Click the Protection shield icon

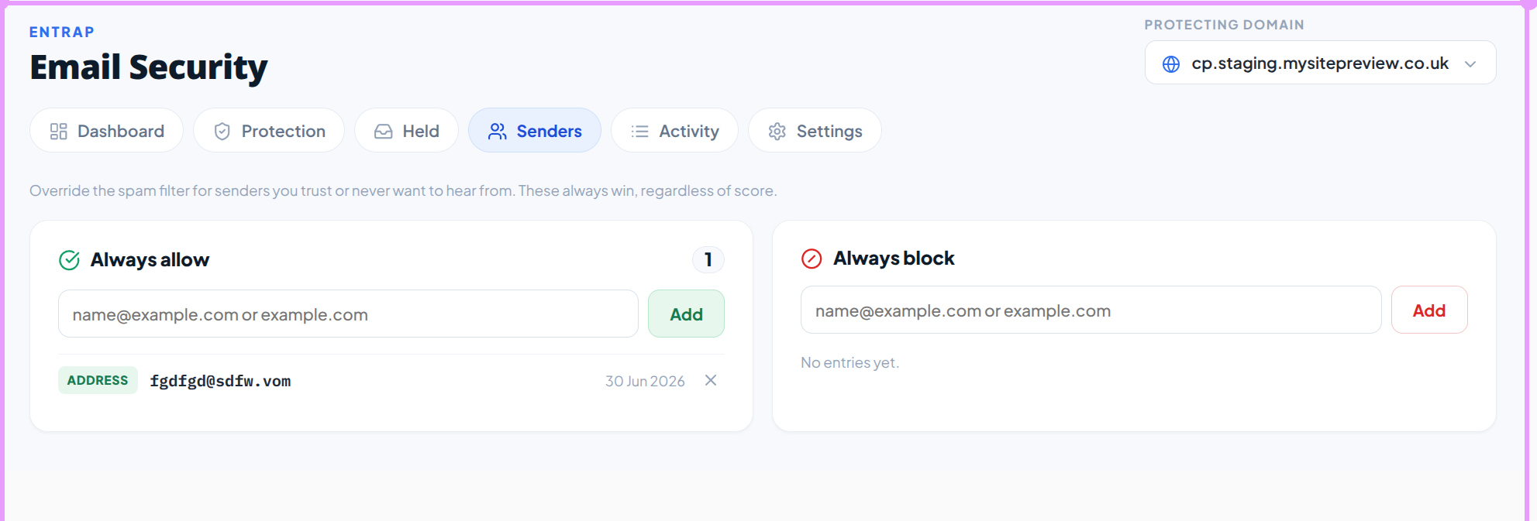click(x=222, y=132)
